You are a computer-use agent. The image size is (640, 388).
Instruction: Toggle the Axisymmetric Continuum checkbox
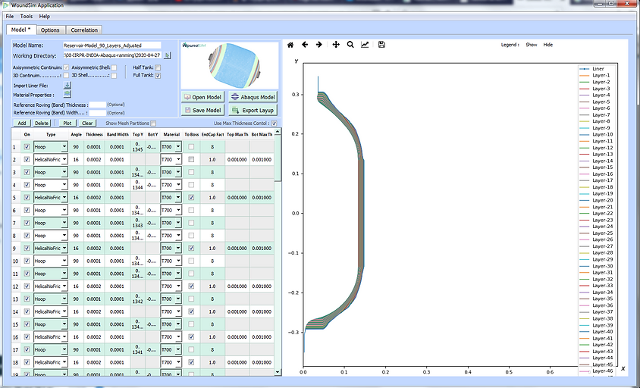pyautogui.click(x=66, y=67)
